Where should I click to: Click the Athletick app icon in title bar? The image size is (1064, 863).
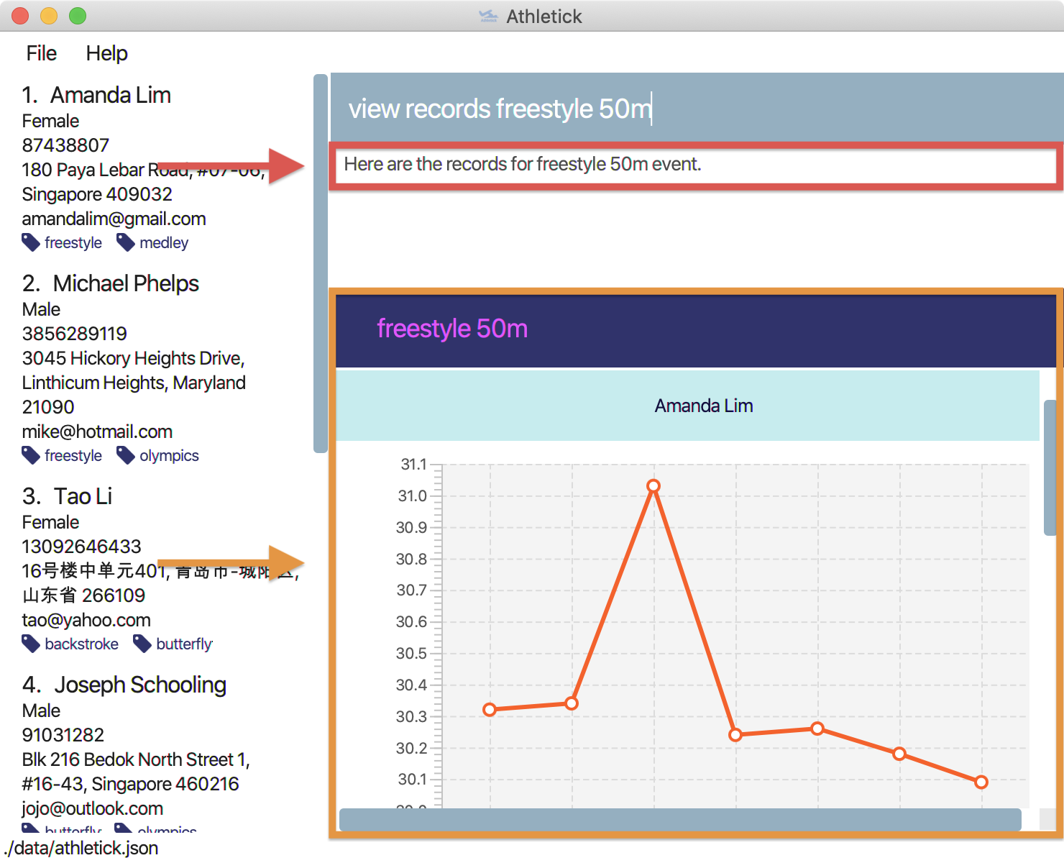(488, 16)
